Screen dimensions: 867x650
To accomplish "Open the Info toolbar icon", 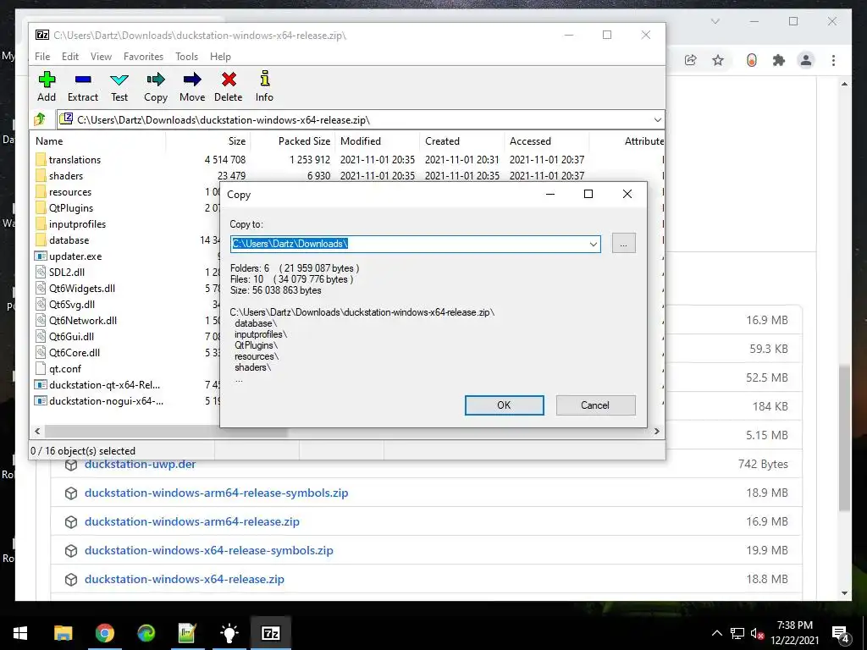I will [264, 86].
